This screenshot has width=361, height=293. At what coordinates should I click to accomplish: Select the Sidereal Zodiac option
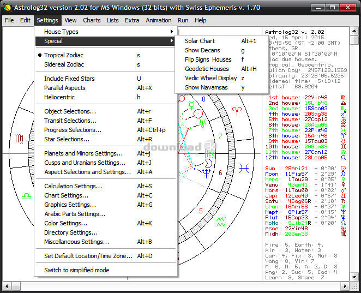pos(105,64)
